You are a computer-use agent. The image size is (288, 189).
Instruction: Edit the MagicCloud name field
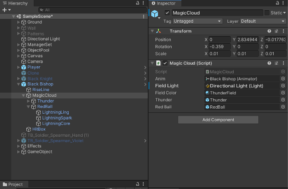pos(218,13)
